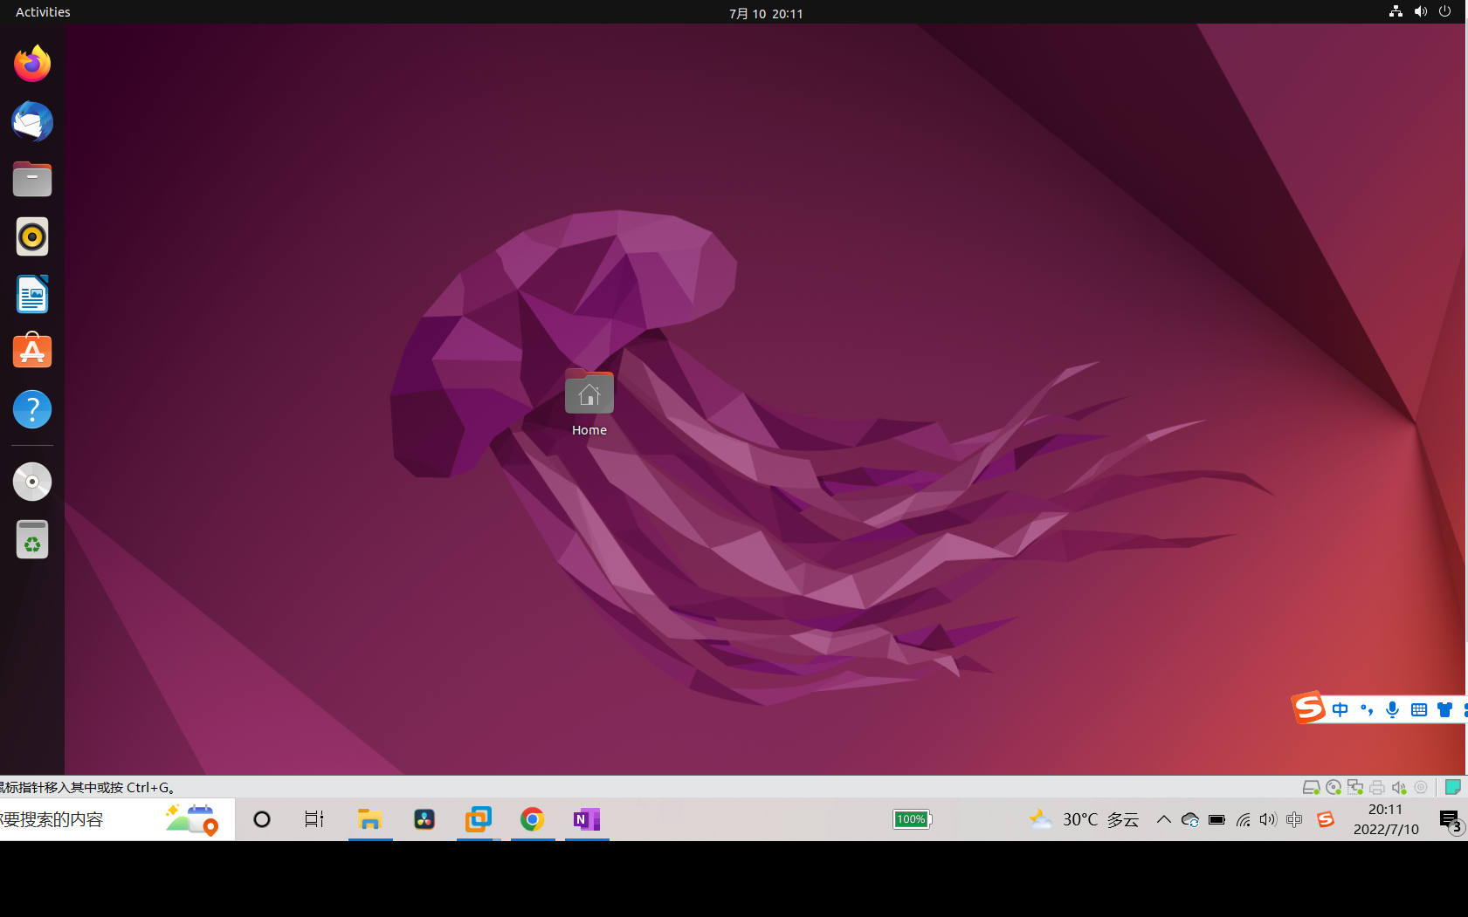
Task: Click the Windows search box
Action: click(x=117, y=819)
